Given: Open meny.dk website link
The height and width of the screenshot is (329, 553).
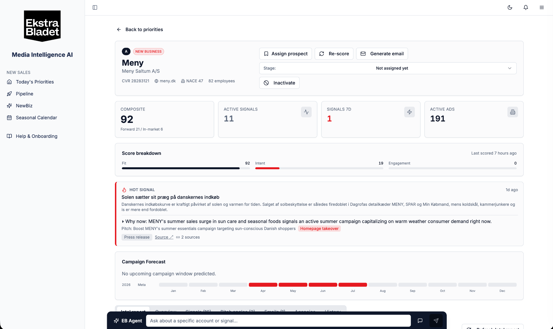Looking at the screenshot, I should [x=168, y=81].
